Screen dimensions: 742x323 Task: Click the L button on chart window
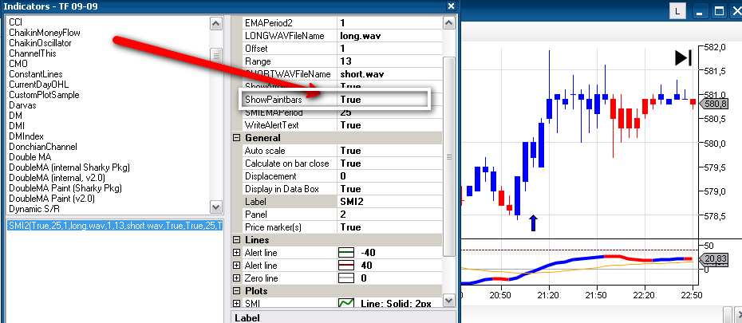coord(677,11)
